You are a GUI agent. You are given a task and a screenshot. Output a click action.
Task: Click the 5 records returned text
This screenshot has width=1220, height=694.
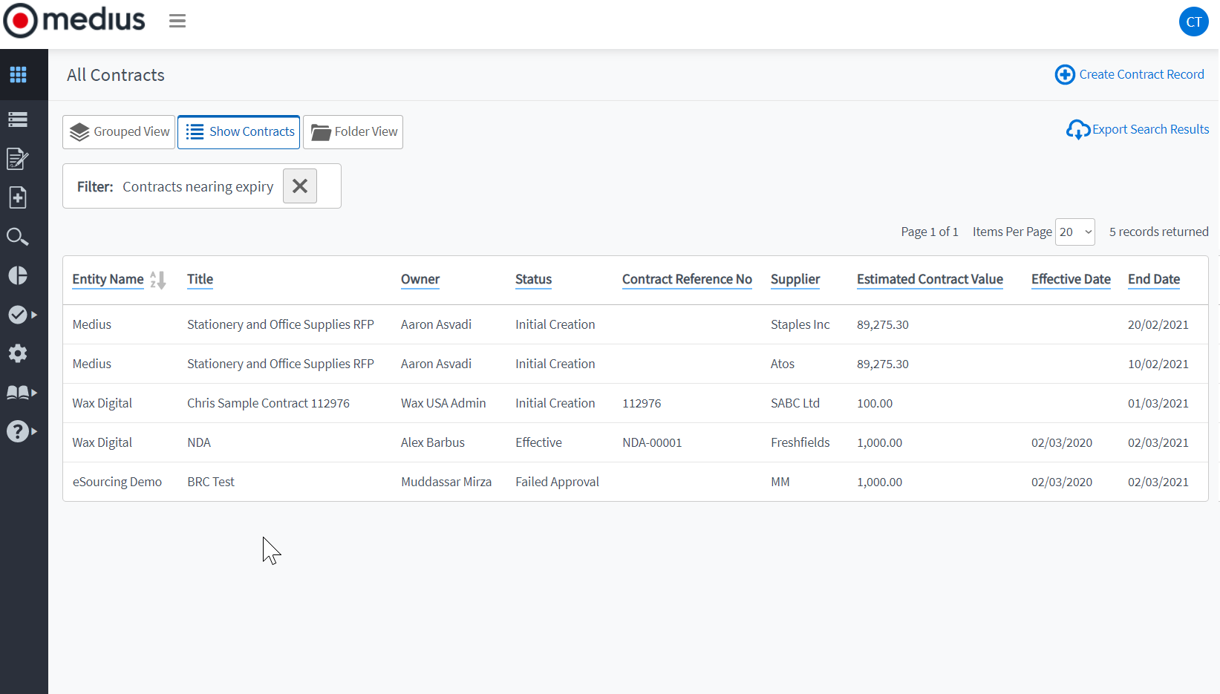click(x=1158, y=232)
